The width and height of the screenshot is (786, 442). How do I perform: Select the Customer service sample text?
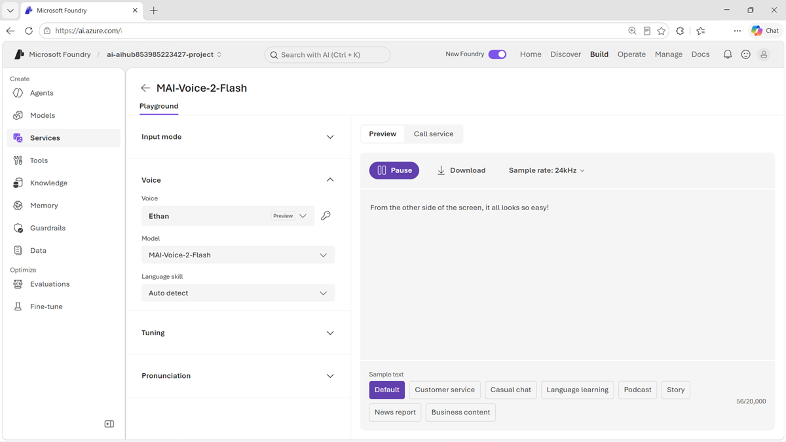tap(445, 390)
